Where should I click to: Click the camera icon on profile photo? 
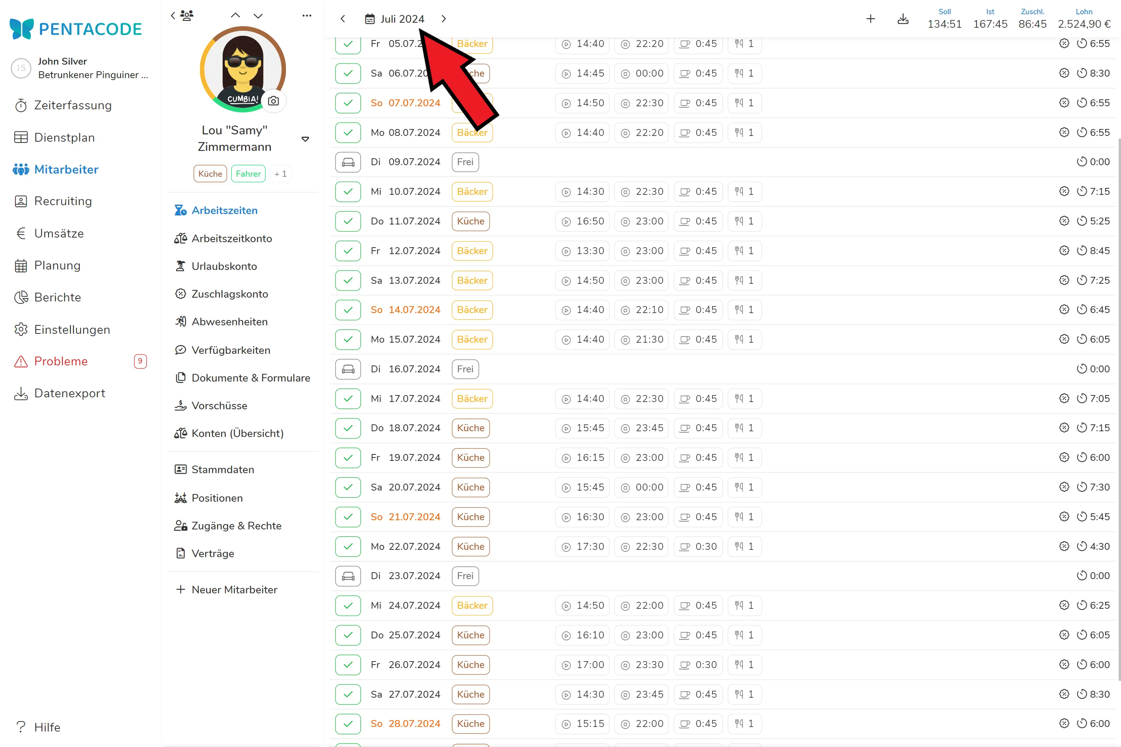tap(273, 101)
